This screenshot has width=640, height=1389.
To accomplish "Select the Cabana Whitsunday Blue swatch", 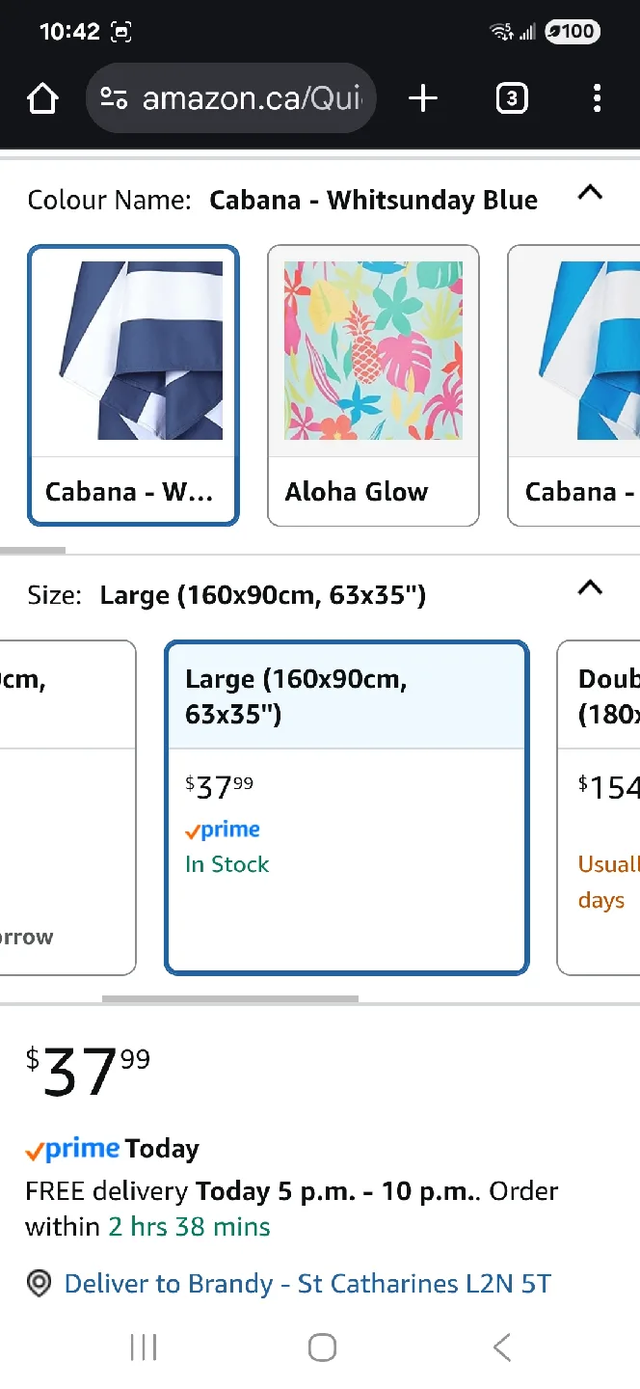I will (x=133, y=386).
